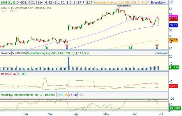Screen dimensions: 182x116
Task: Click the cyan 10 level label
Action: [x=61, y=95]
